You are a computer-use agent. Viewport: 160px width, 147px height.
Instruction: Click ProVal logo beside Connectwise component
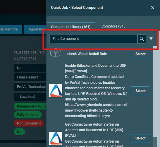[56, 138]
